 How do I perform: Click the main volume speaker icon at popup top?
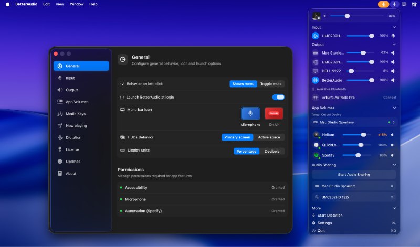[325, 16]
